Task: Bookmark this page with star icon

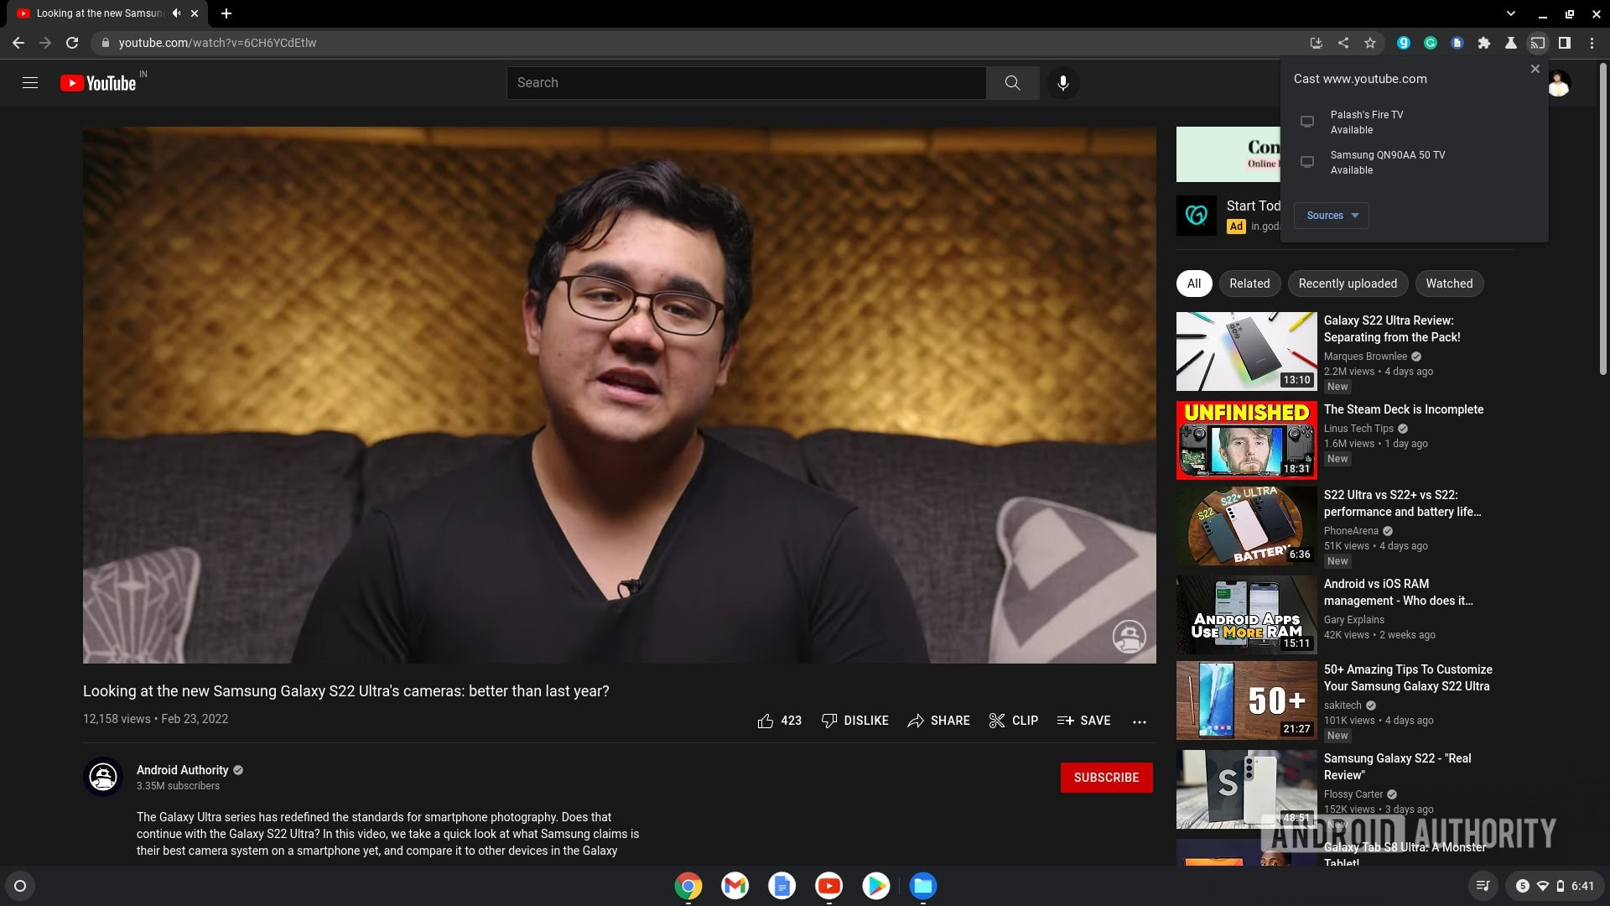Action: point(1370,43)
